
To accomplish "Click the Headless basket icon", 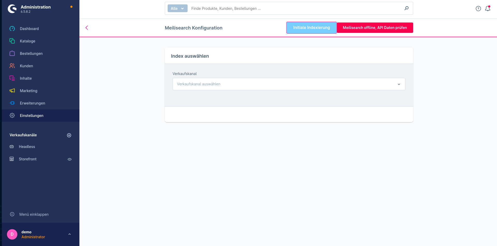I will (x=12, y=147).
